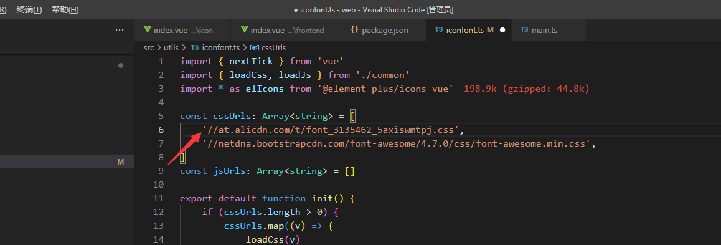Image resolution: width=721 pixels, height=245 pixels.
Task: Expand the utils breadcrumb segment
Action: point(171,47)
